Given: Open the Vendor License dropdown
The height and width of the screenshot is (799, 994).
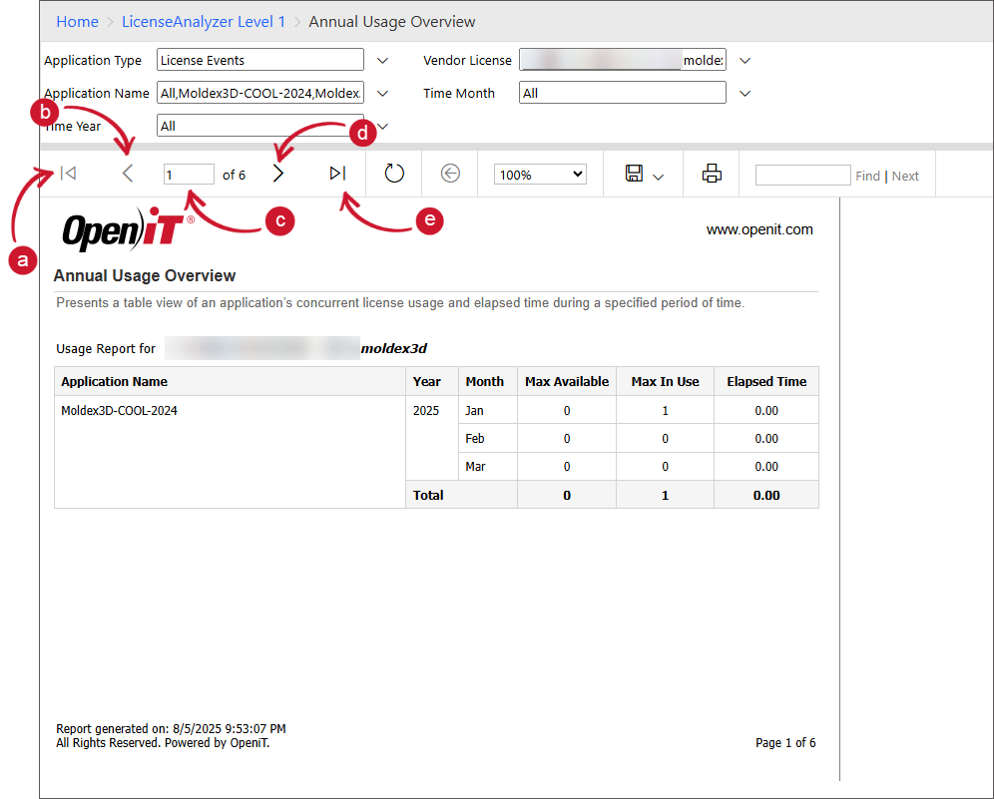Looking at the screenshot, I should coord(745,60).
